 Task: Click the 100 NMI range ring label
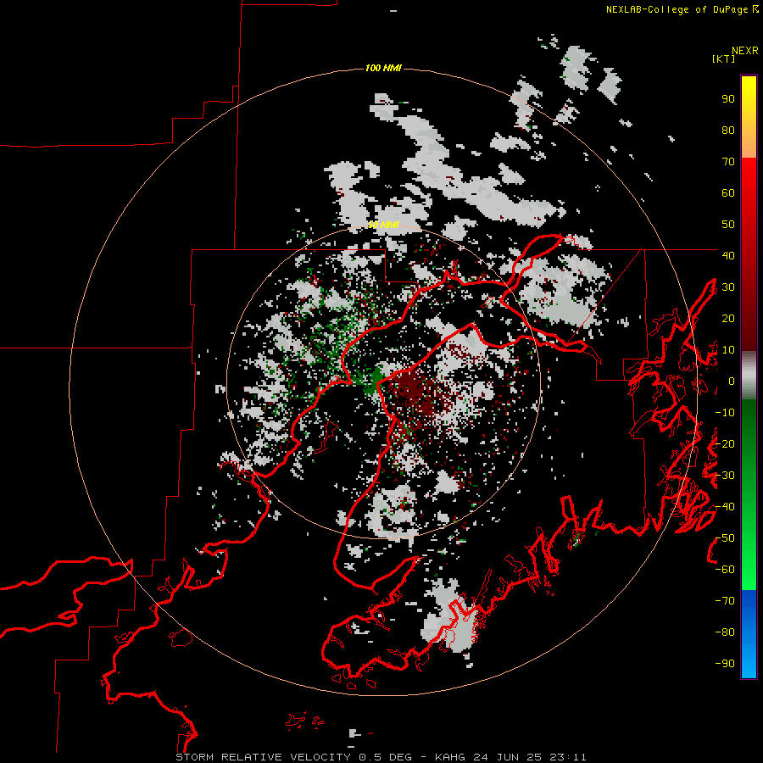[x=383, y=68]
